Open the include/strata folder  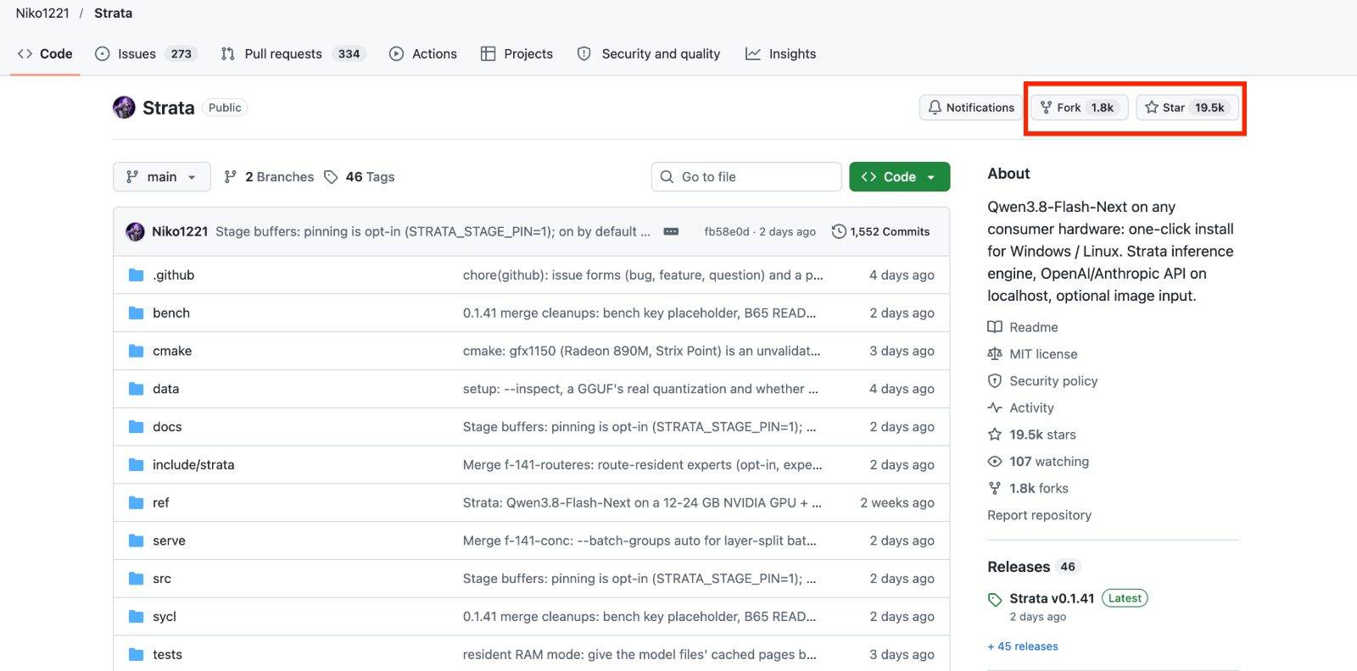tap(193, 465)
